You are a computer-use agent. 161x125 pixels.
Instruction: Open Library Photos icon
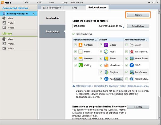click(x=4, y=44)
